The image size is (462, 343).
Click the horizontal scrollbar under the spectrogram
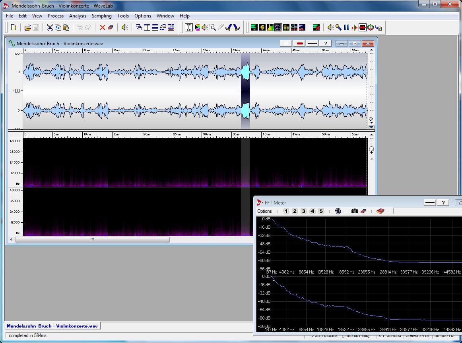point(92,239)
